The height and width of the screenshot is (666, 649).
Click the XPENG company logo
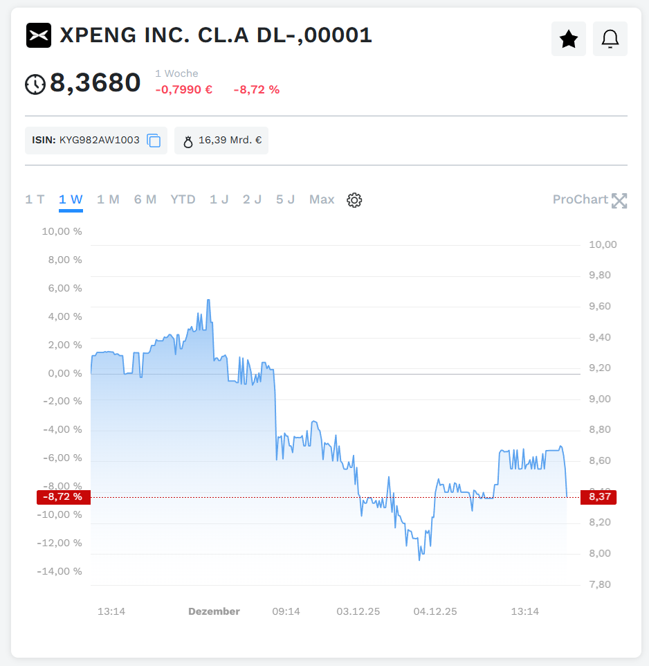pos(39,35)
